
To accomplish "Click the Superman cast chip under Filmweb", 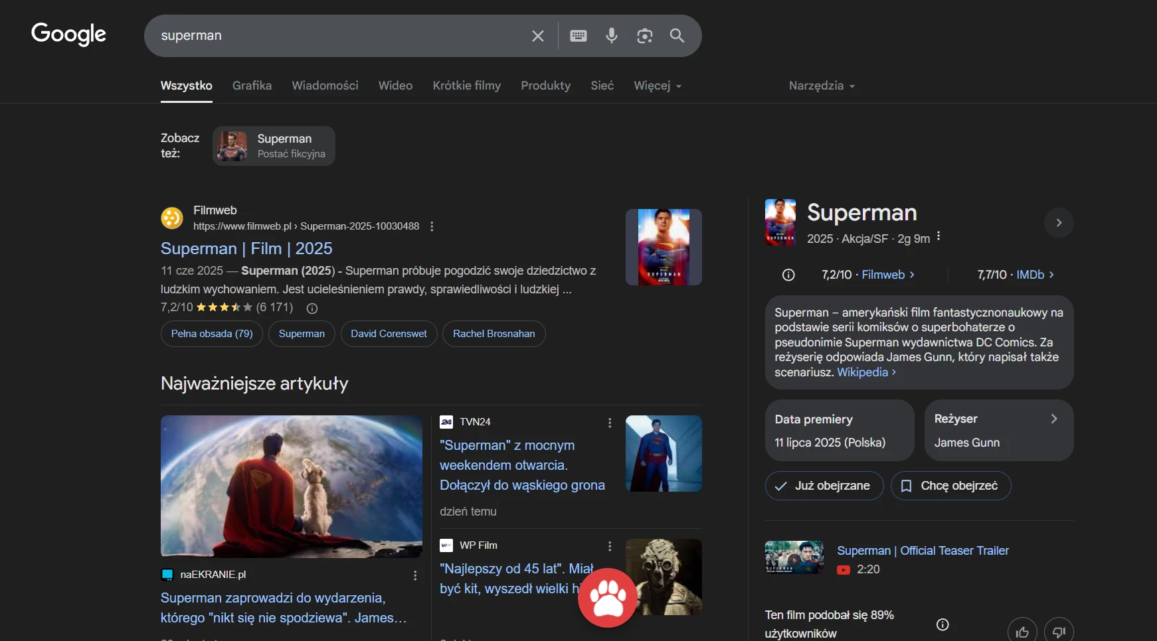I will click(302, 334).
